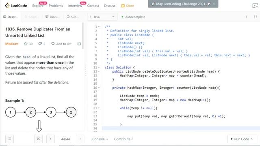The image size is (260, 146).
Task: Click the panel divider drag handle
Action: click(x=86, y=70)
